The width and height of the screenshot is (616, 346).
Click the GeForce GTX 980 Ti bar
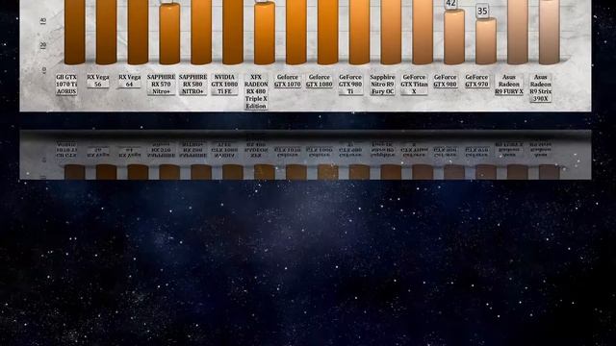tap(359, 32)
